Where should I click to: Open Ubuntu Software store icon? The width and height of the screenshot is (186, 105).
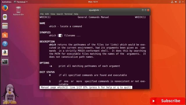coord(5,35)
